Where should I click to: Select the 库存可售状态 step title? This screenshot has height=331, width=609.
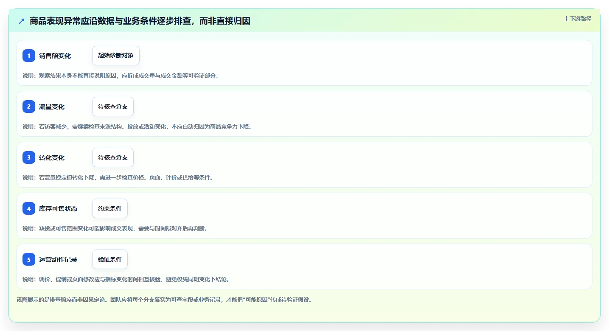[x=58, y=208]
